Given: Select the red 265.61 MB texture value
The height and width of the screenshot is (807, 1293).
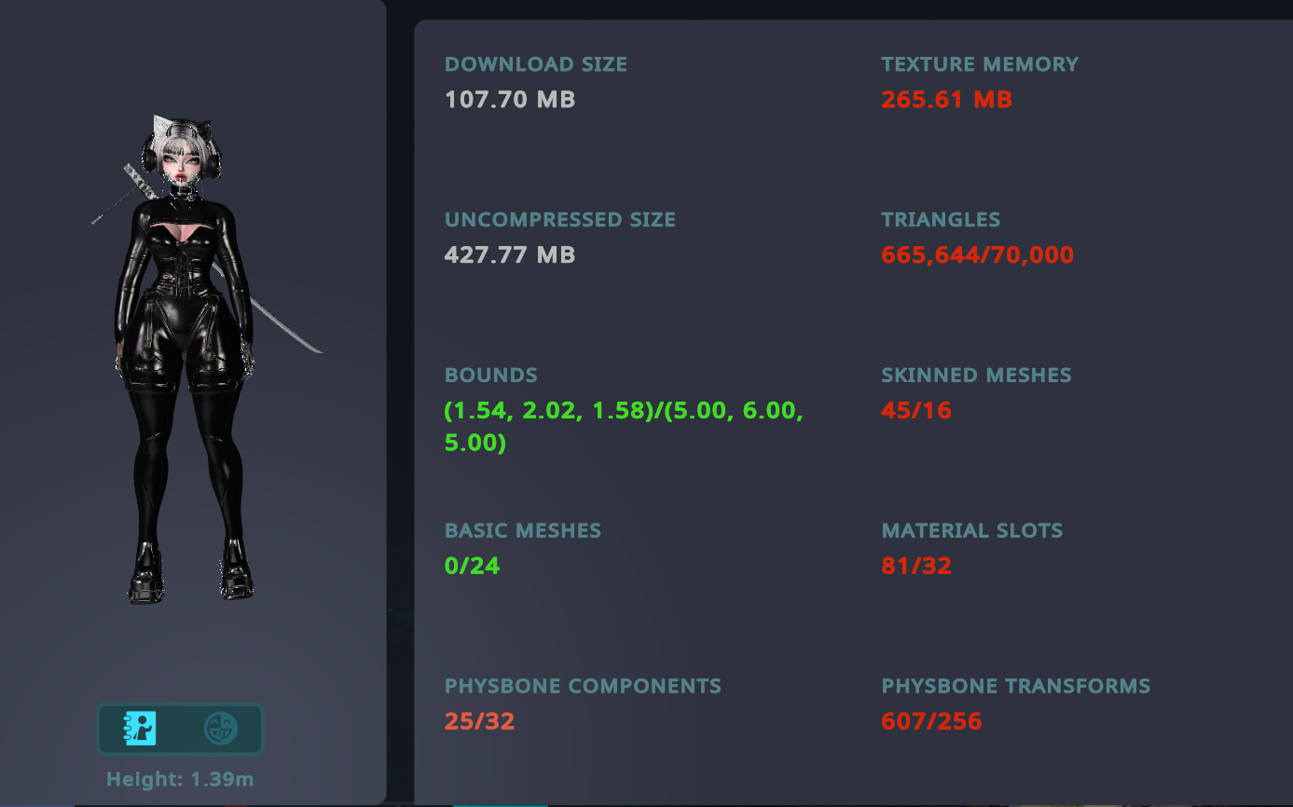Looking at the screenshot, I should tap(946, 99).
